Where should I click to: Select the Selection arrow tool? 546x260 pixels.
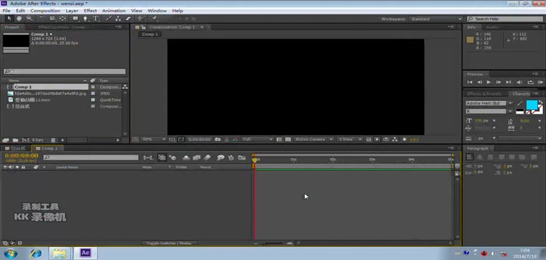[x=9, y=18]
